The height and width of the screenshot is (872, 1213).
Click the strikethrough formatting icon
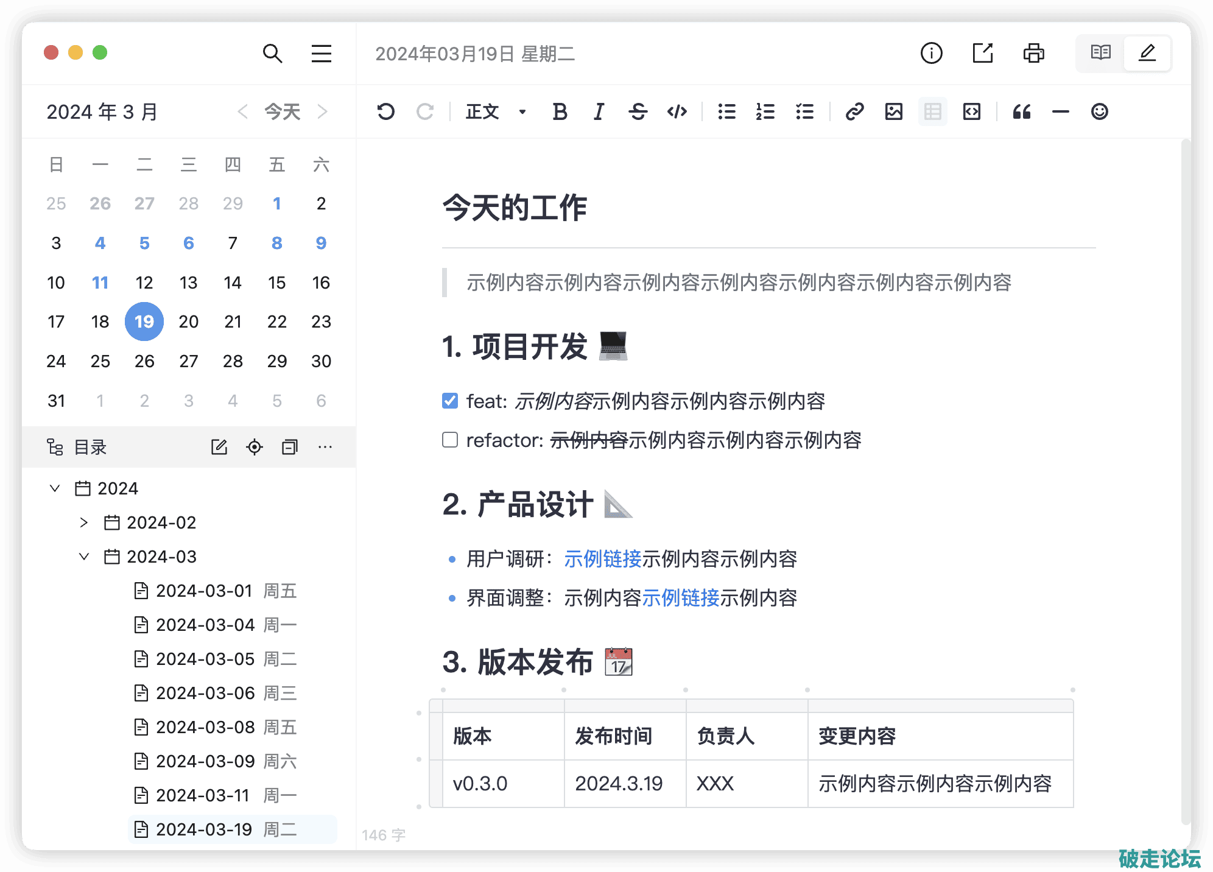coord(638,111)
